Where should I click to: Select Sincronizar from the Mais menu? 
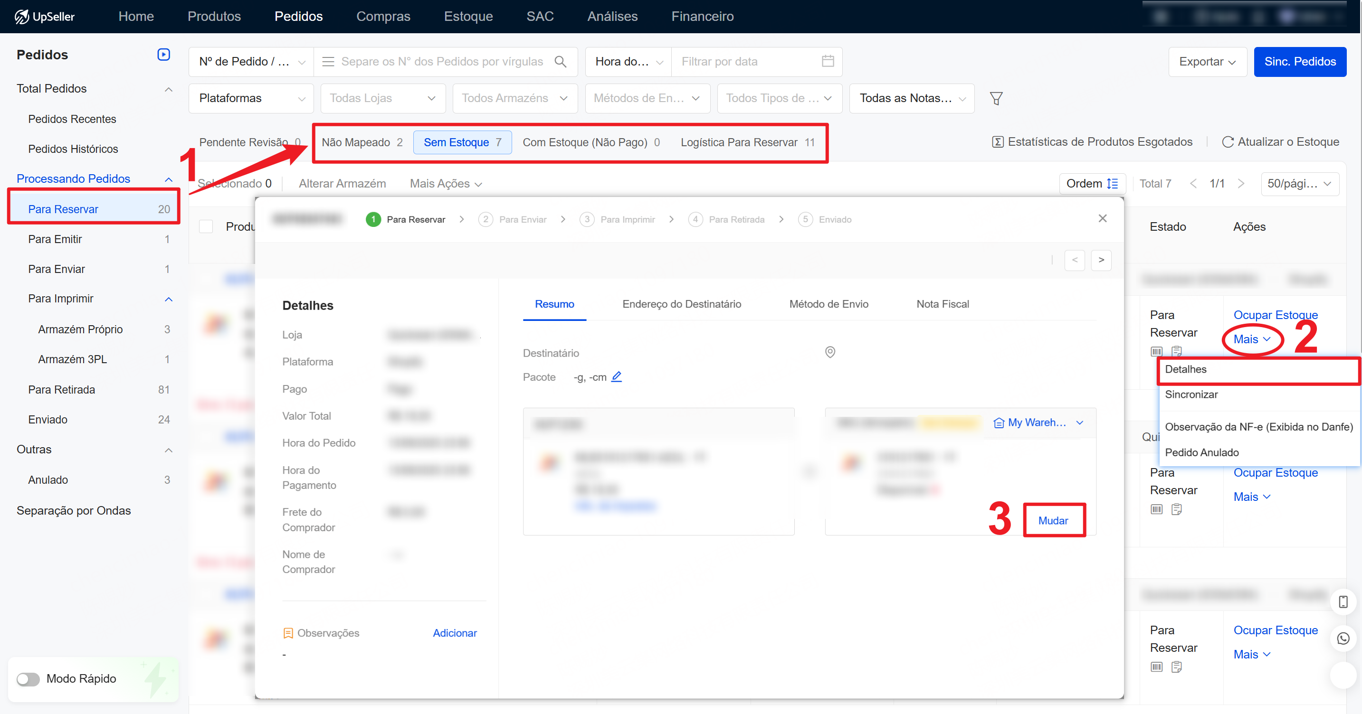[x=1191, y=394]
